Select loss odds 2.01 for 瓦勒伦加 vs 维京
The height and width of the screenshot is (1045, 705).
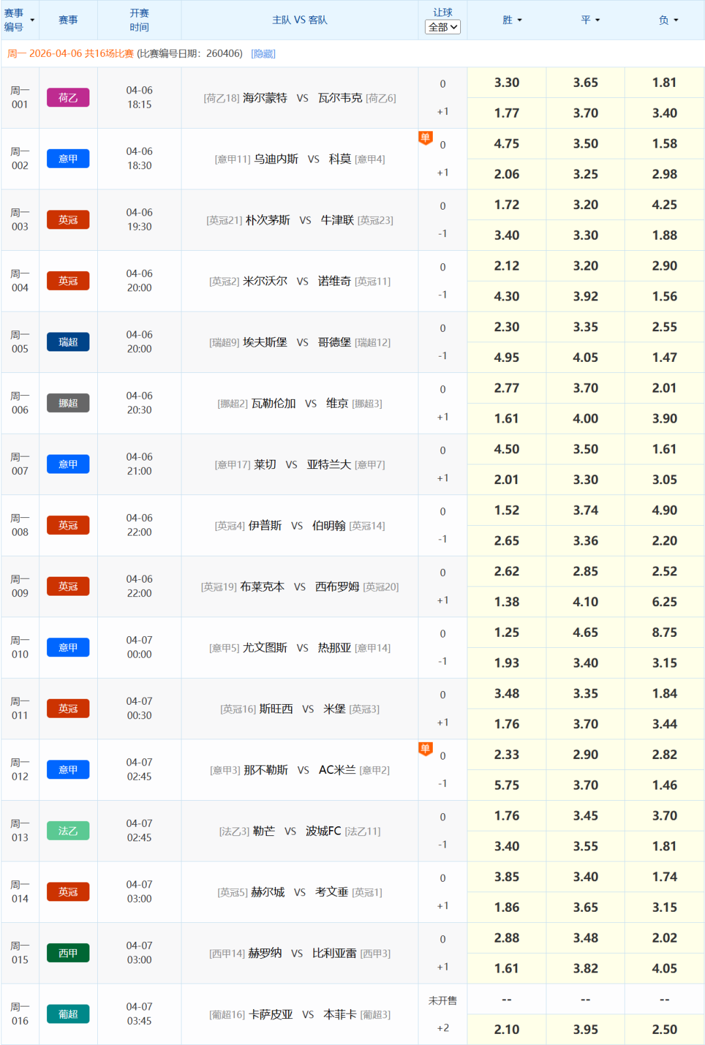point(665,388)
